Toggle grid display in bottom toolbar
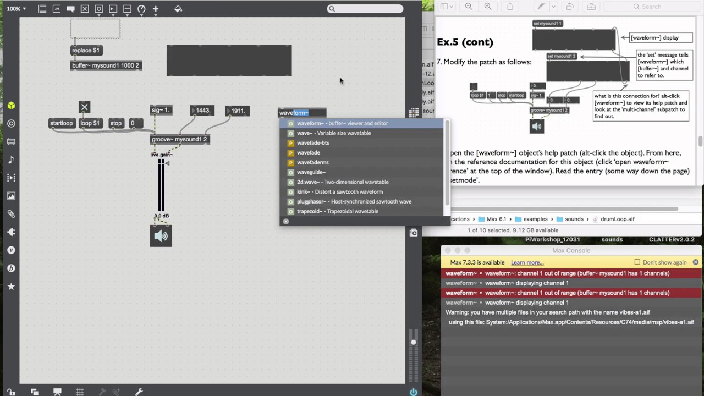 pyautogui.click(x=80, y=392)
